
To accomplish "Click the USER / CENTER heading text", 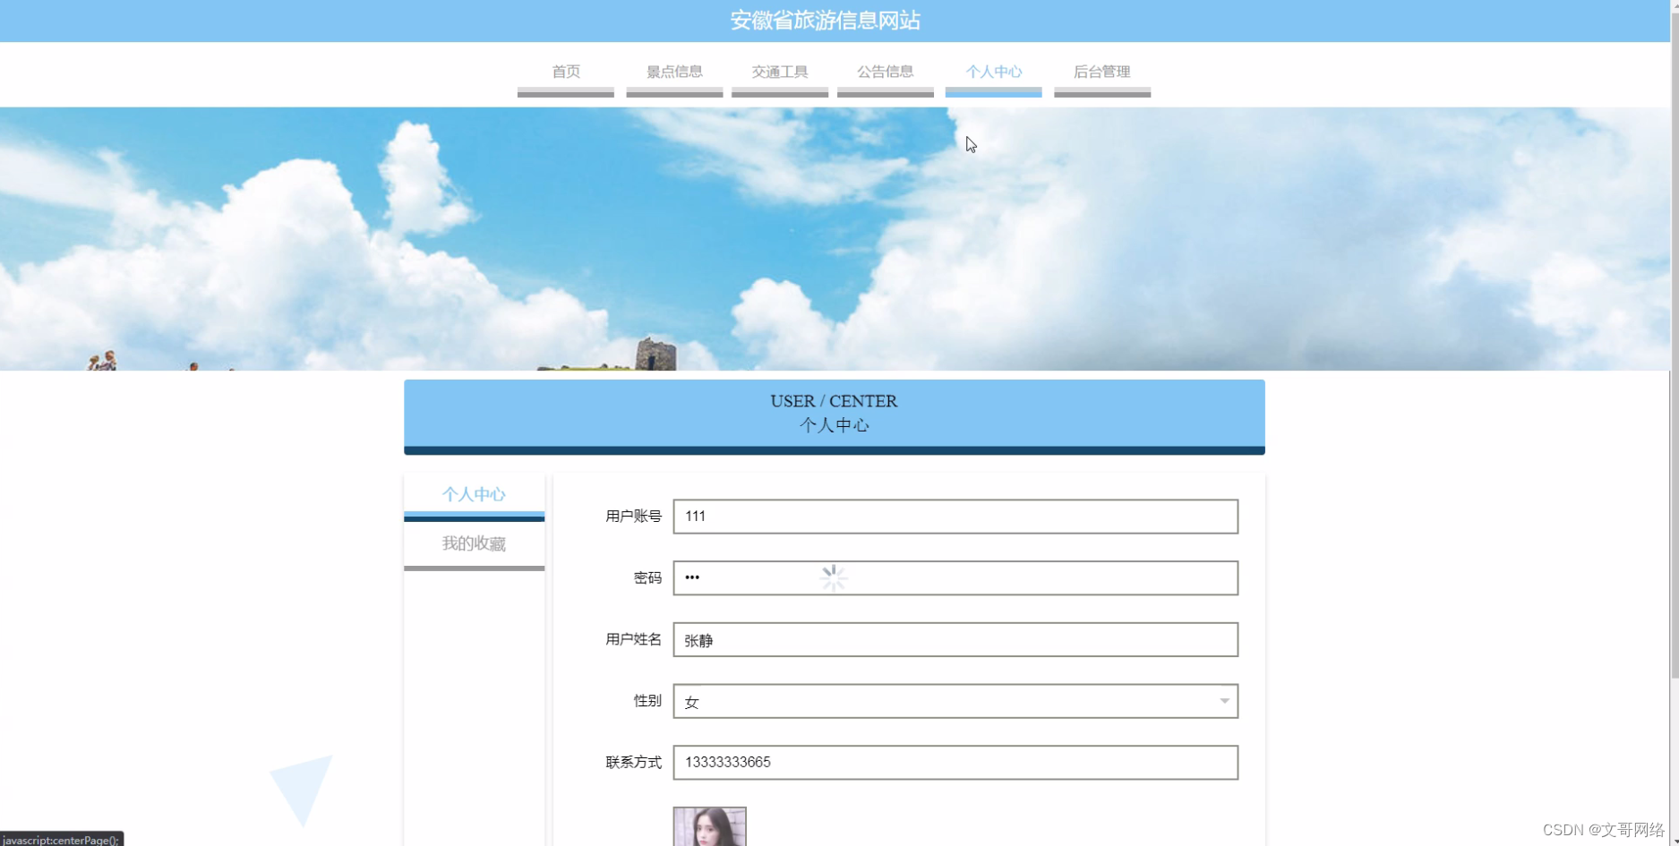I will pos(834,401).
